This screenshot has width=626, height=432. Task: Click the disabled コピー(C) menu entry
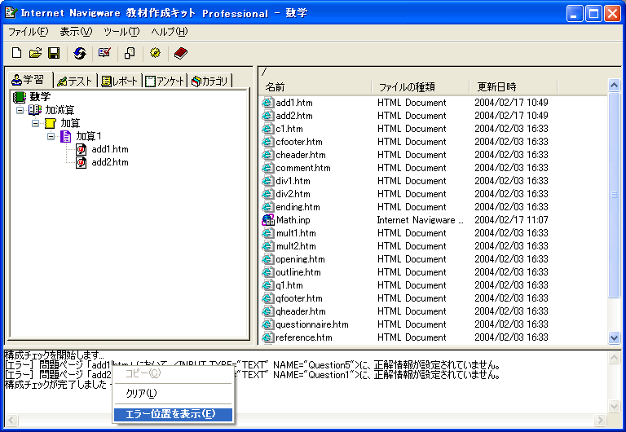click(x=173, y=373)
